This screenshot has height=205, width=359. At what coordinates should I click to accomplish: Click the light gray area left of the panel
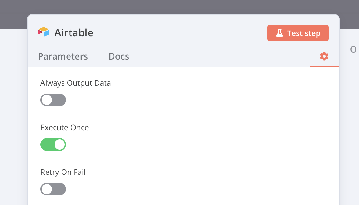13,114
